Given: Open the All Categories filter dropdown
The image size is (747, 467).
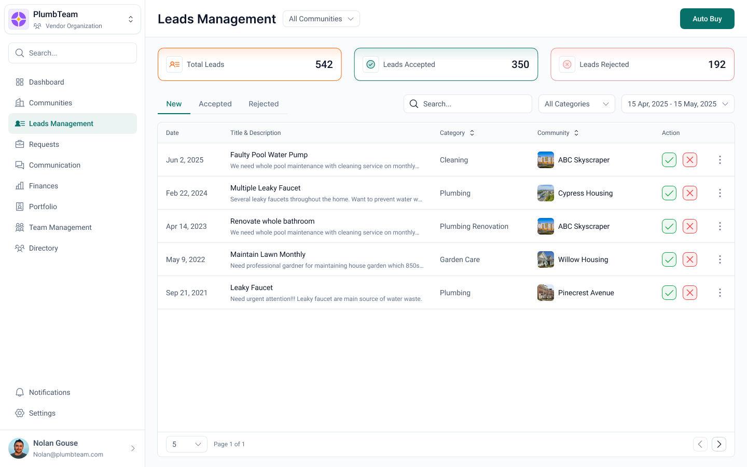Looking at the screenshot, I should point(576,104).
